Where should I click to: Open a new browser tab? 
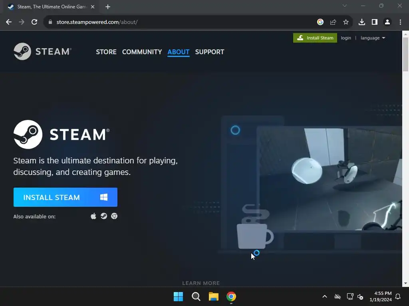(x=108, y=7)
